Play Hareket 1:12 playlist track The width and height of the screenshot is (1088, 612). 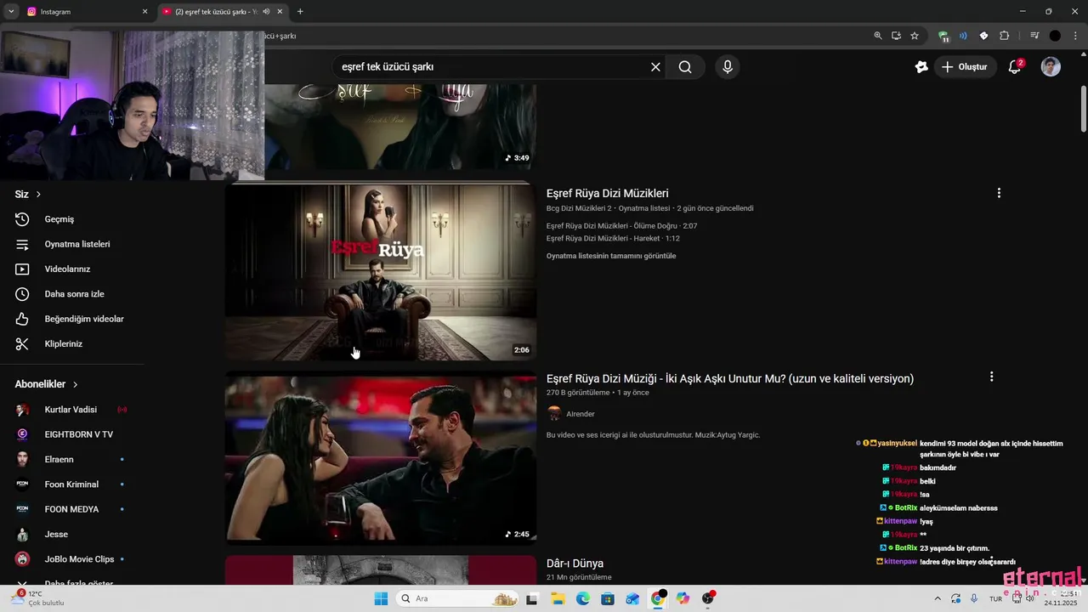pyautogui.click(x=613, y=239)
